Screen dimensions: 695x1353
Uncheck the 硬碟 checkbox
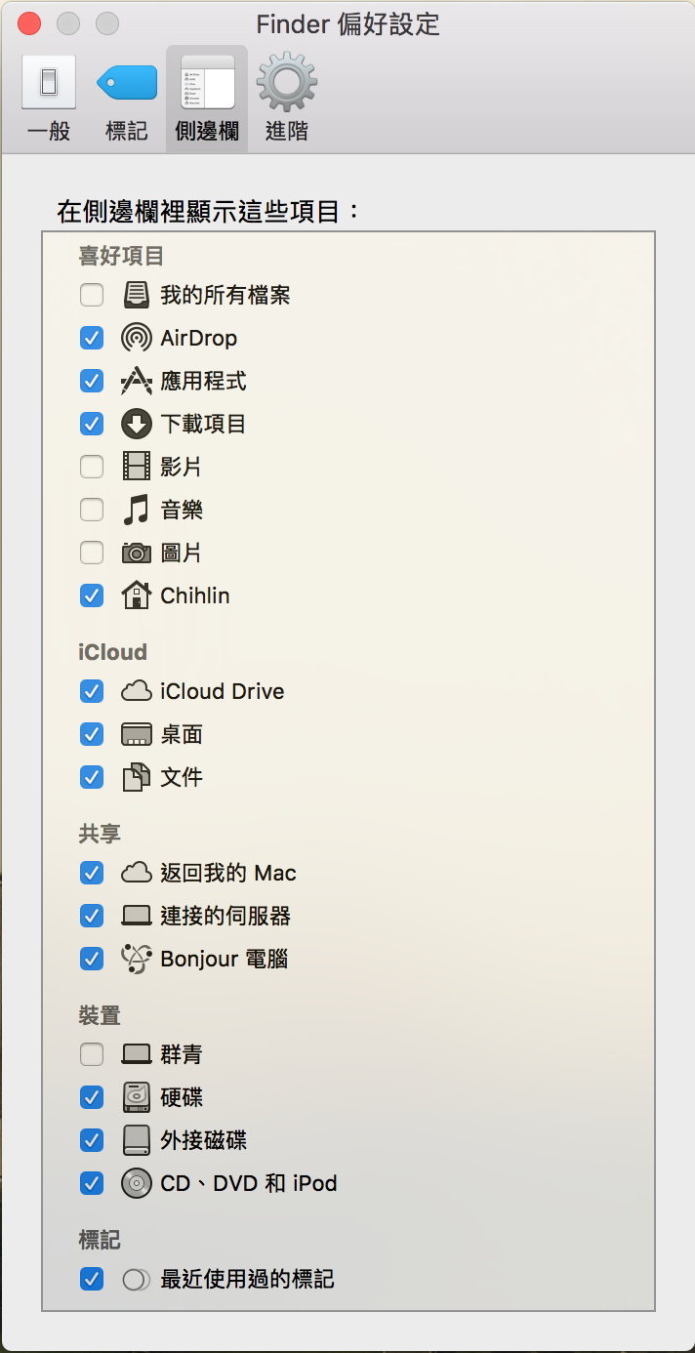coord(92,1097)
